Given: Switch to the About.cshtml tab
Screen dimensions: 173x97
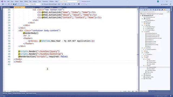Looking at the screenshot, I should (6, 7).
